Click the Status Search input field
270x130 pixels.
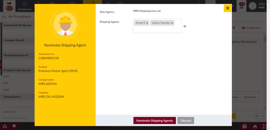[18, 104]
